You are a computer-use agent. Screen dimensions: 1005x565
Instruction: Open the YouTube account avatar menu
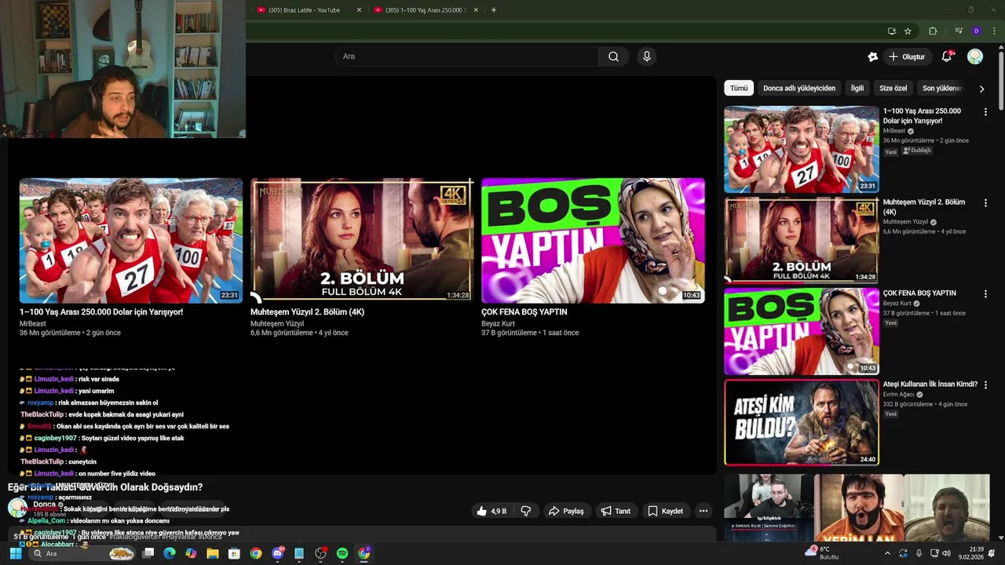tap(975, 56)
